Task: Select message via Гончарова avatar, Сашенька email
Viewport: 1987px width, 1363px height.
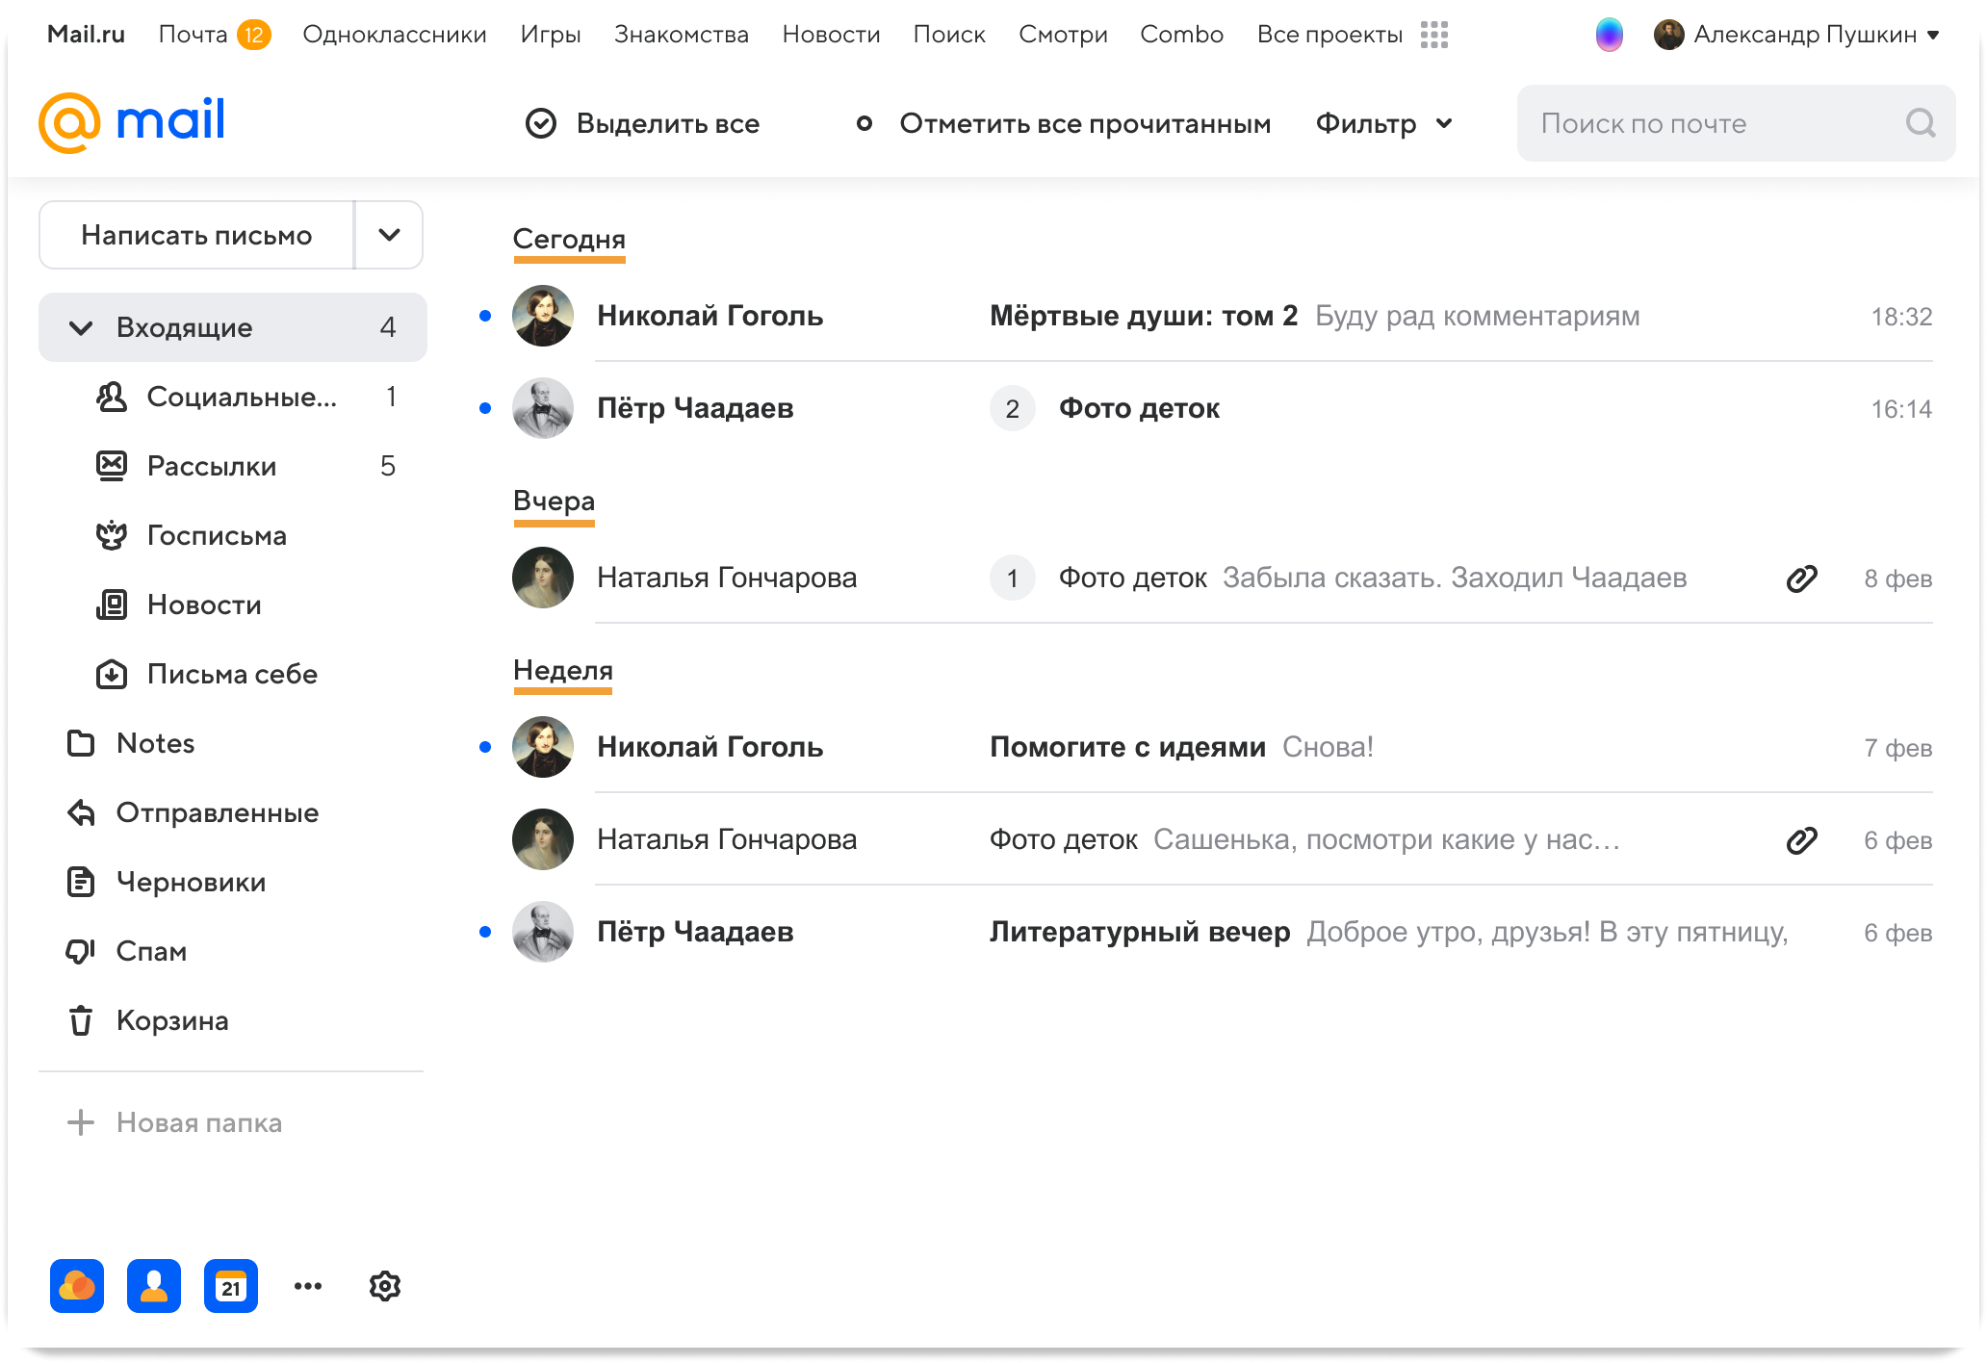Action: 543,839
